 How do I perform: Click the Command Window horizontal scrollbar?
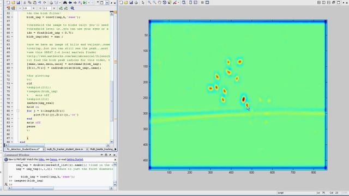pyautogui.click(x=33, y=188)
